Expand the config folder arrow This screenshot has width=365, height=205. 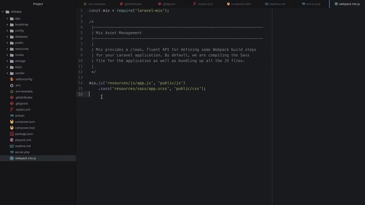click(7, 31)
